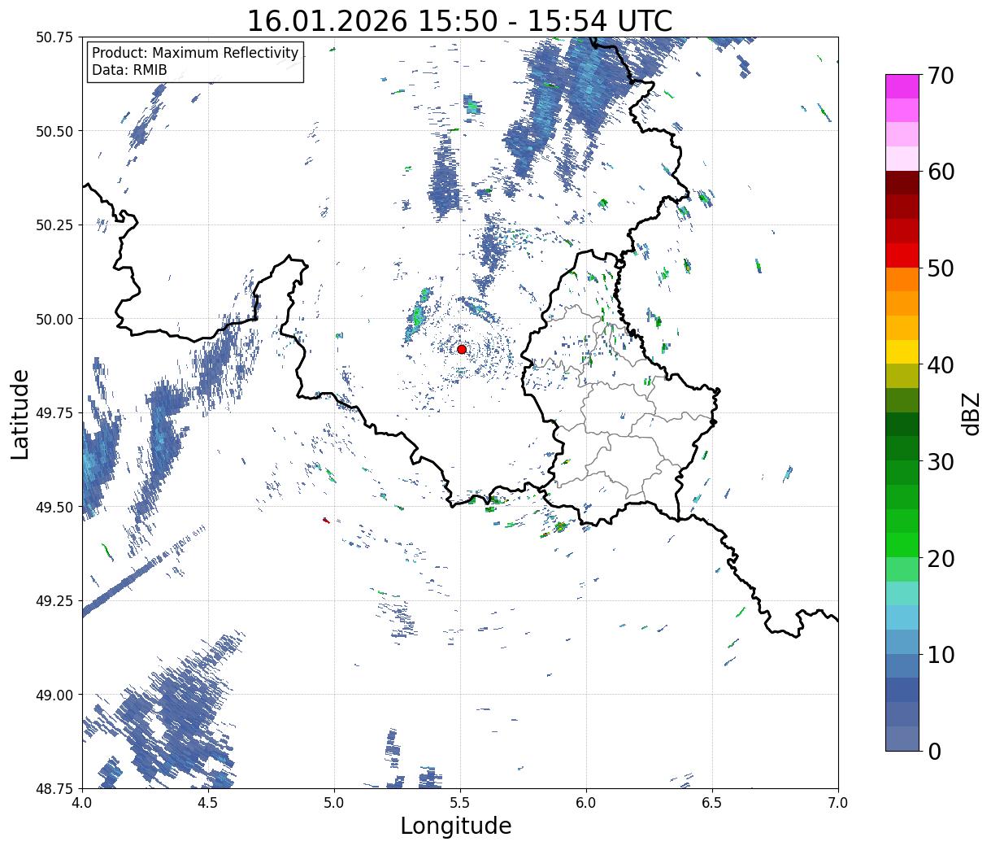Select the orange swatch just below 50 dBZ
The height and width of the screenshot is (846, 991).
click(x=902, y=279)
